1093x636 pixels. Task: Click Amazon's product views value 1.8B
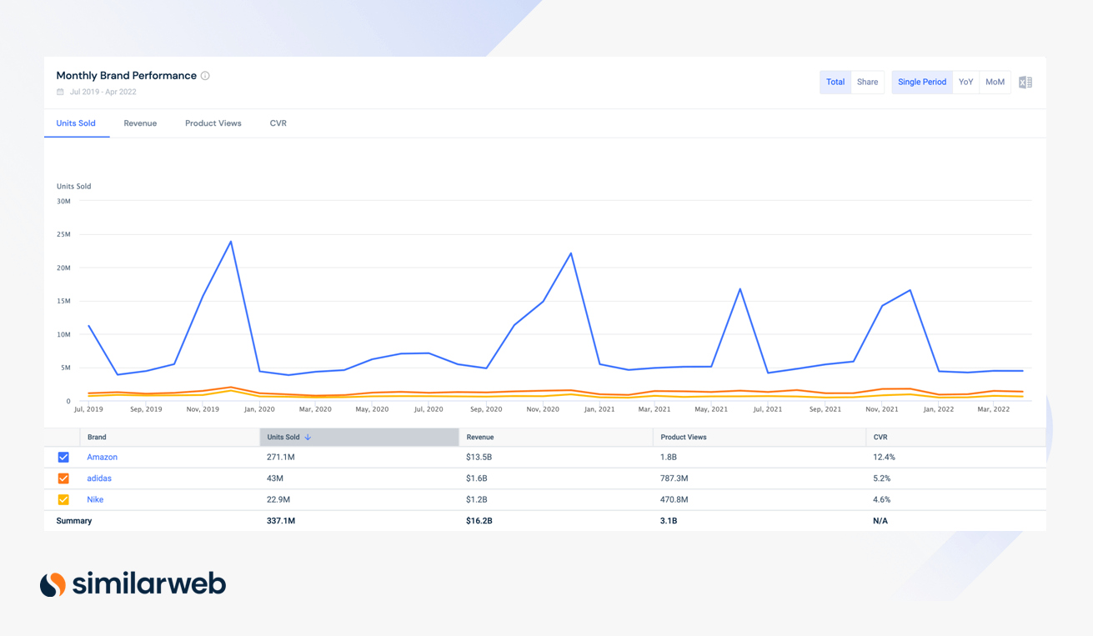tap(669, 457)
